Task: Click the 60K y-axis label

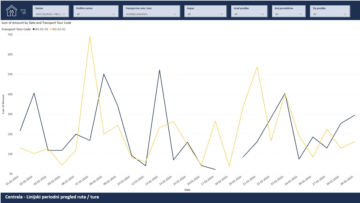Action: [10, 54]
